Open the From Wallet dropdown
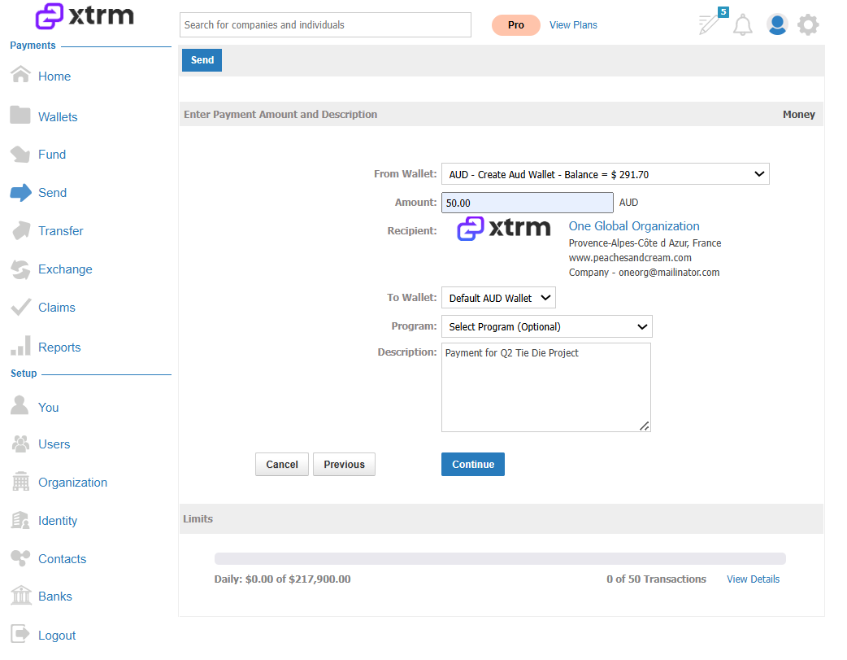 click(605, 174)
